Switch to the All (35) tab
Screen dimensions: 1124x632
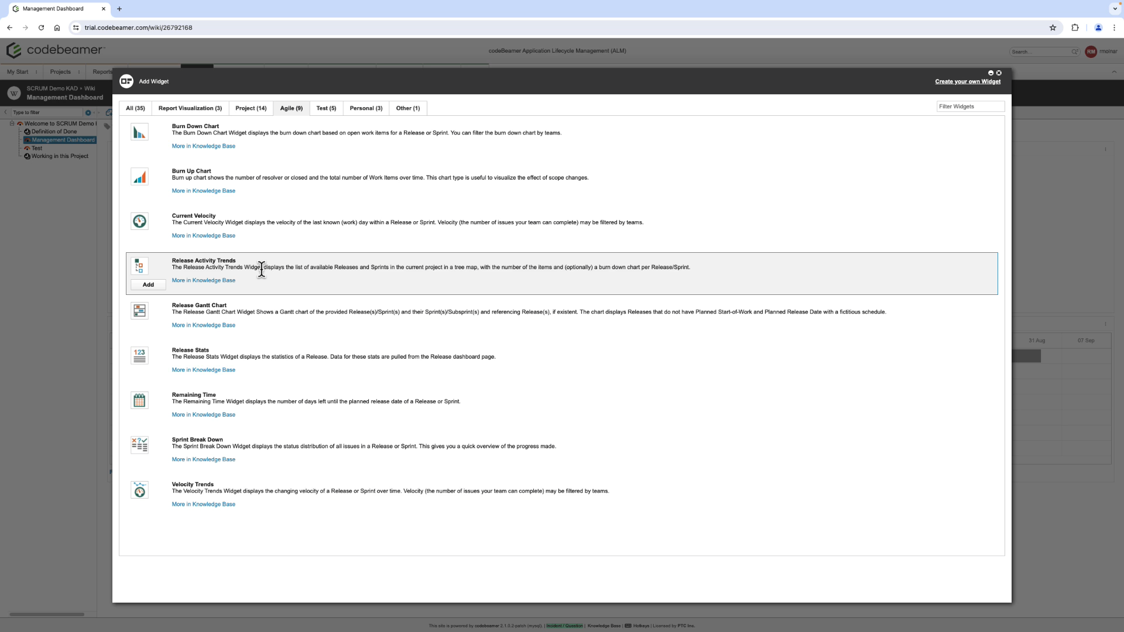(135, 108)
